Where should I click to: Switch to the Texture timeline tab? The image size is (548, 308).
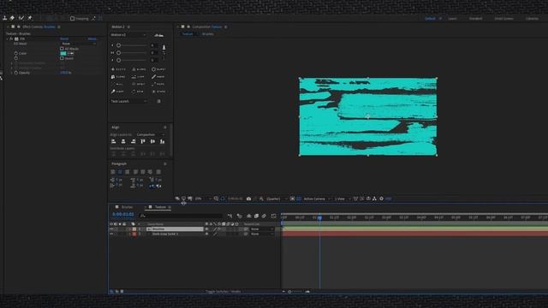pos(160,207)
